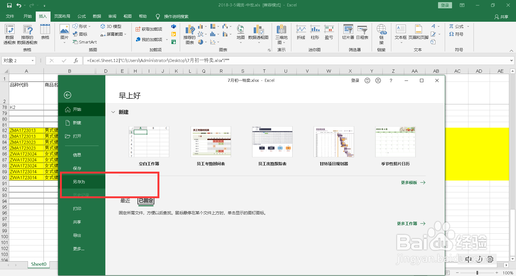Insert a 3D model (3D 模型)

tap(111, 26)
